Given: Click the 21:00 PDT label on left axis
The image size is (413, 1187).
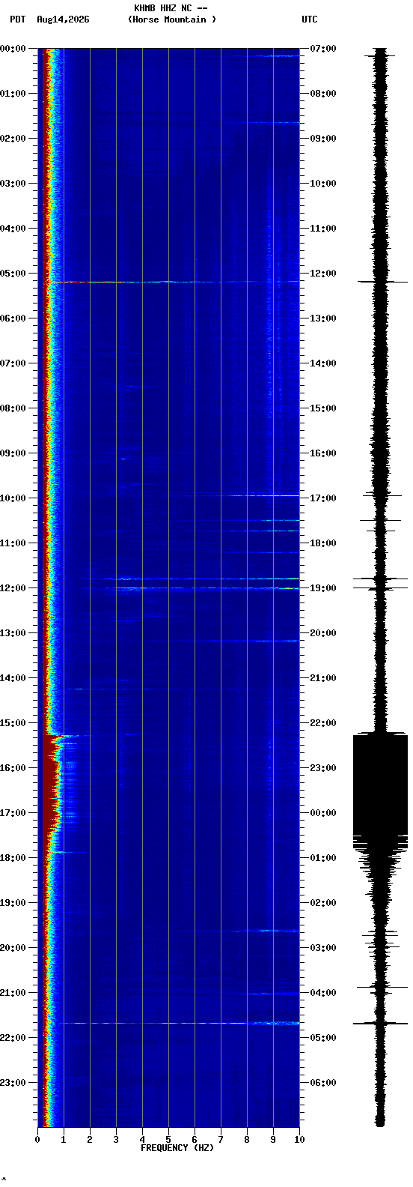Looking at the screenshot, I should [13, 993].
